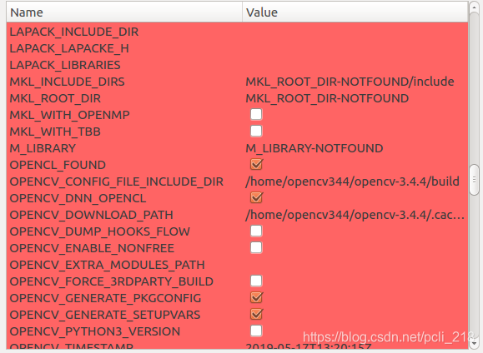The width and height of the screenshot is (483, 353).
Task: Select the MKL_INCLUDE_DIRS entry name
Action: coord(67,82)
